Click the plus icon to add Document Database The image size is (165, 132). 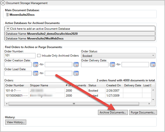pyautogui.click(x=8, y=29)
